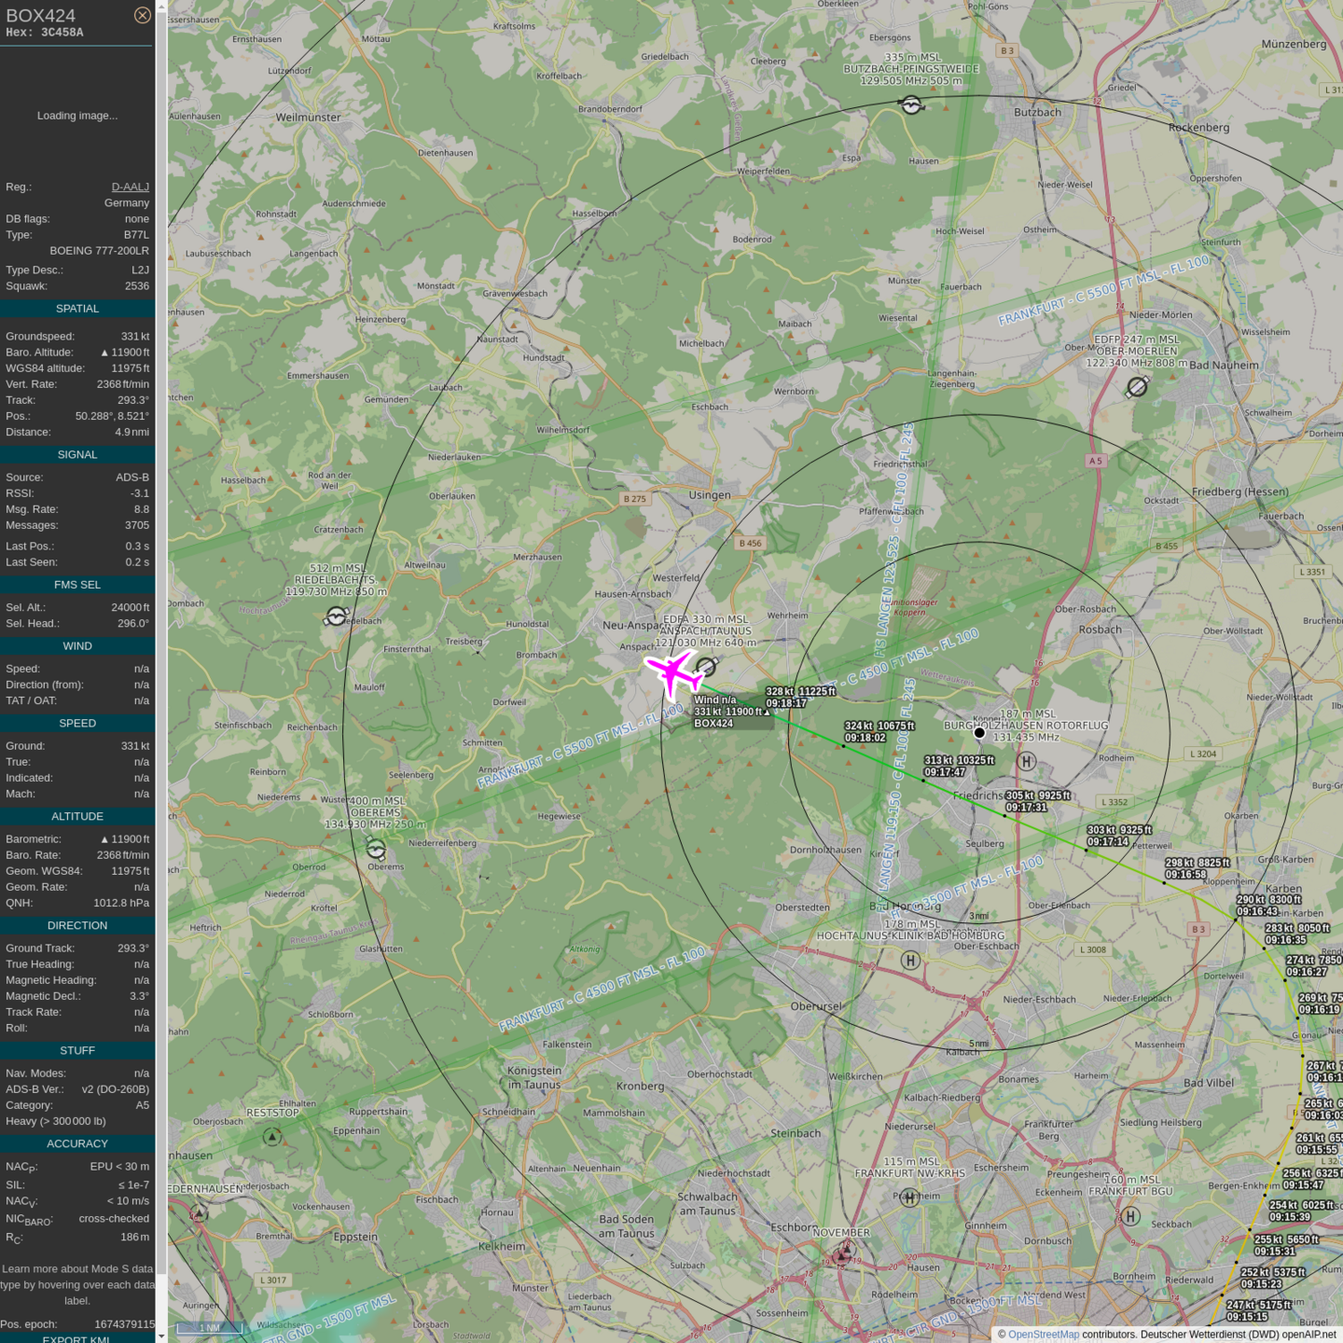This screenshot has width=1343, height=1343.
Task: Click the receiver location black dot
Action: (x=979, y=733)
